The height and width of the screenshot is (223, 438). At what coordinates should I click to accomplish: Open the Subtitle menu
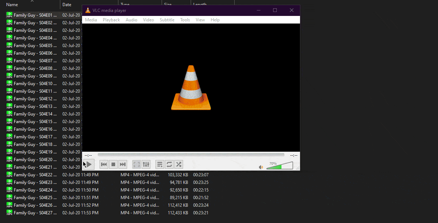point(167,20)
